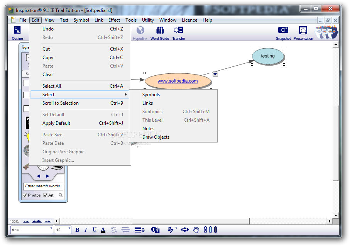This screenshot has width=350, height=246.
Task: Click the Enter search words field
Action: point(43,186)
